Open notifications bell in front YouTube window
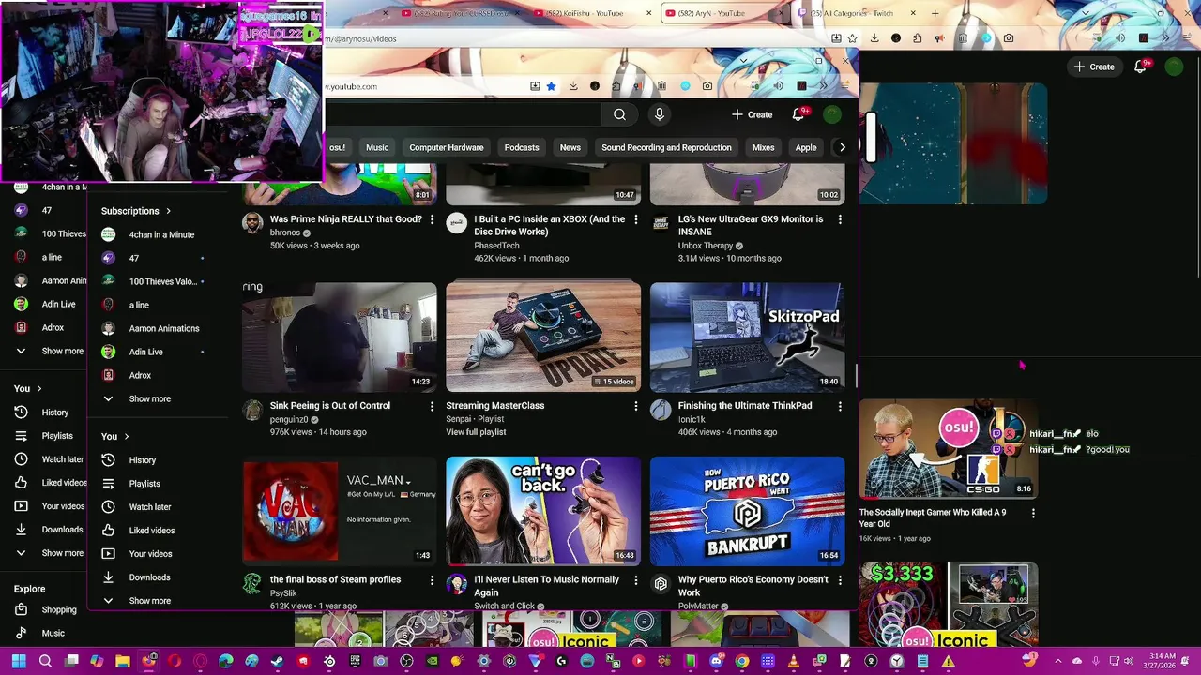Viewport: 1201px width, 675px height. [798, 114]
